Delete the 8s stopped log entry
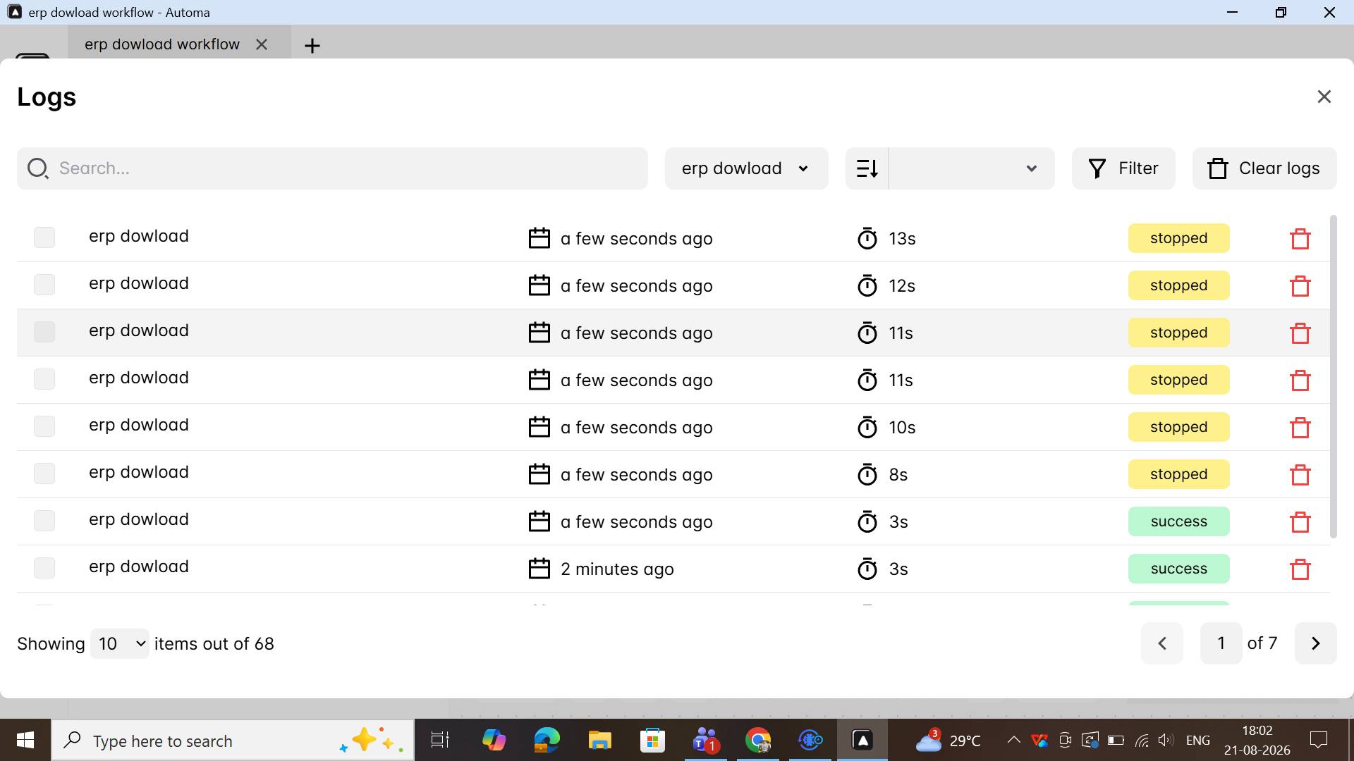The image size is (1354, 761). point(1300,475)
